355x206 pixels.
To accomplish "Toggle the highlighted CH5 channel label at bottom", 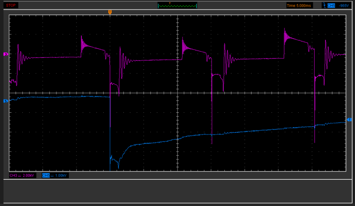I will click(45, 175).
